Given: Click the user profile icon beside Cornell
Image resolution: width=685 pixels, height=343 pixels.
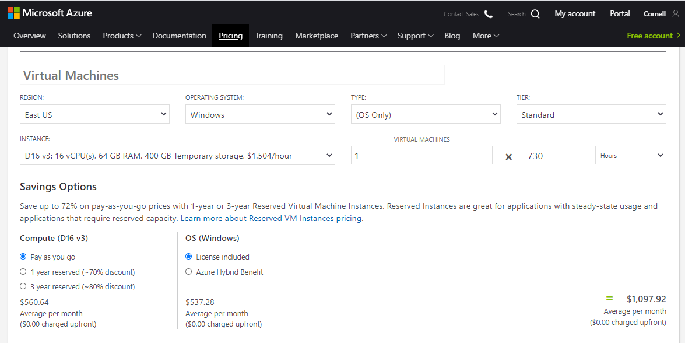Looking at the screenshot, I should (x=676, y=13).
